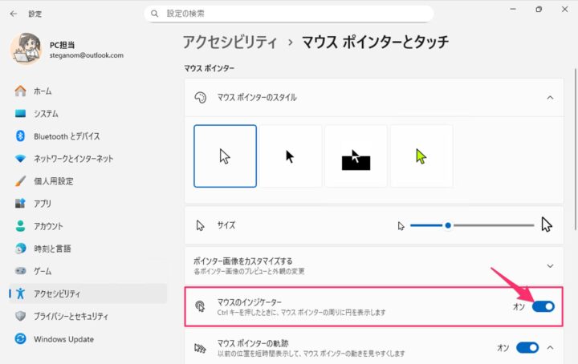
Task: Click the PC担当 profile avatar
Action: coord(22,49)
